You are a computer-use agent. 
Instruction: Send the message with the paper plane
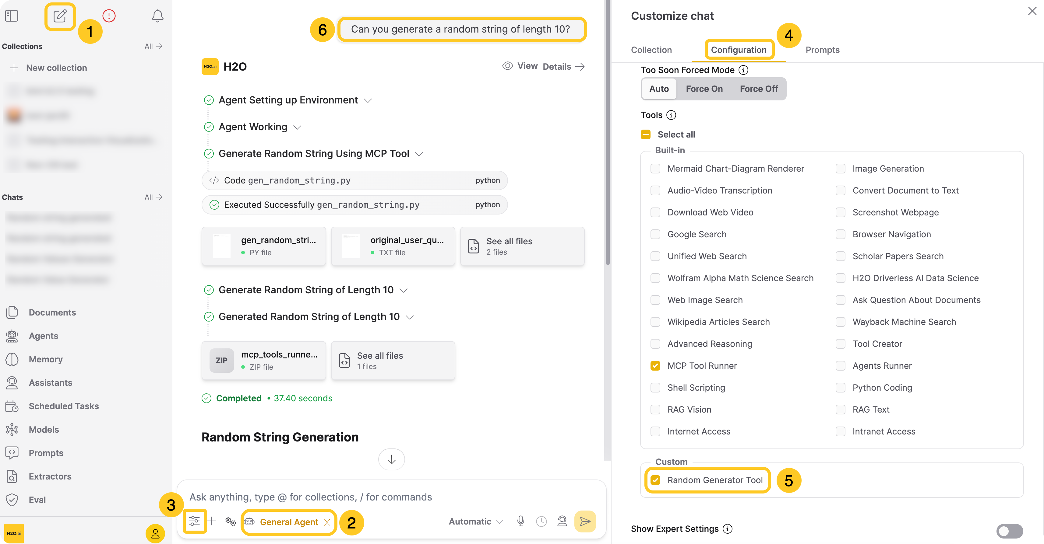point(585,521)
